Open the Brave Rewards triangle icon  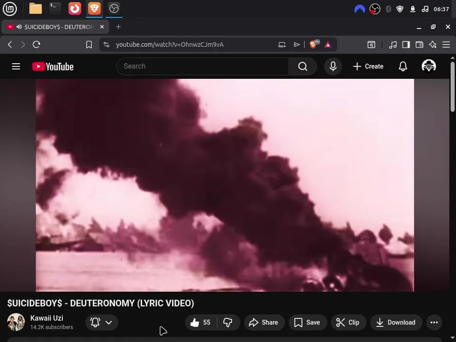tap(328, 45)
